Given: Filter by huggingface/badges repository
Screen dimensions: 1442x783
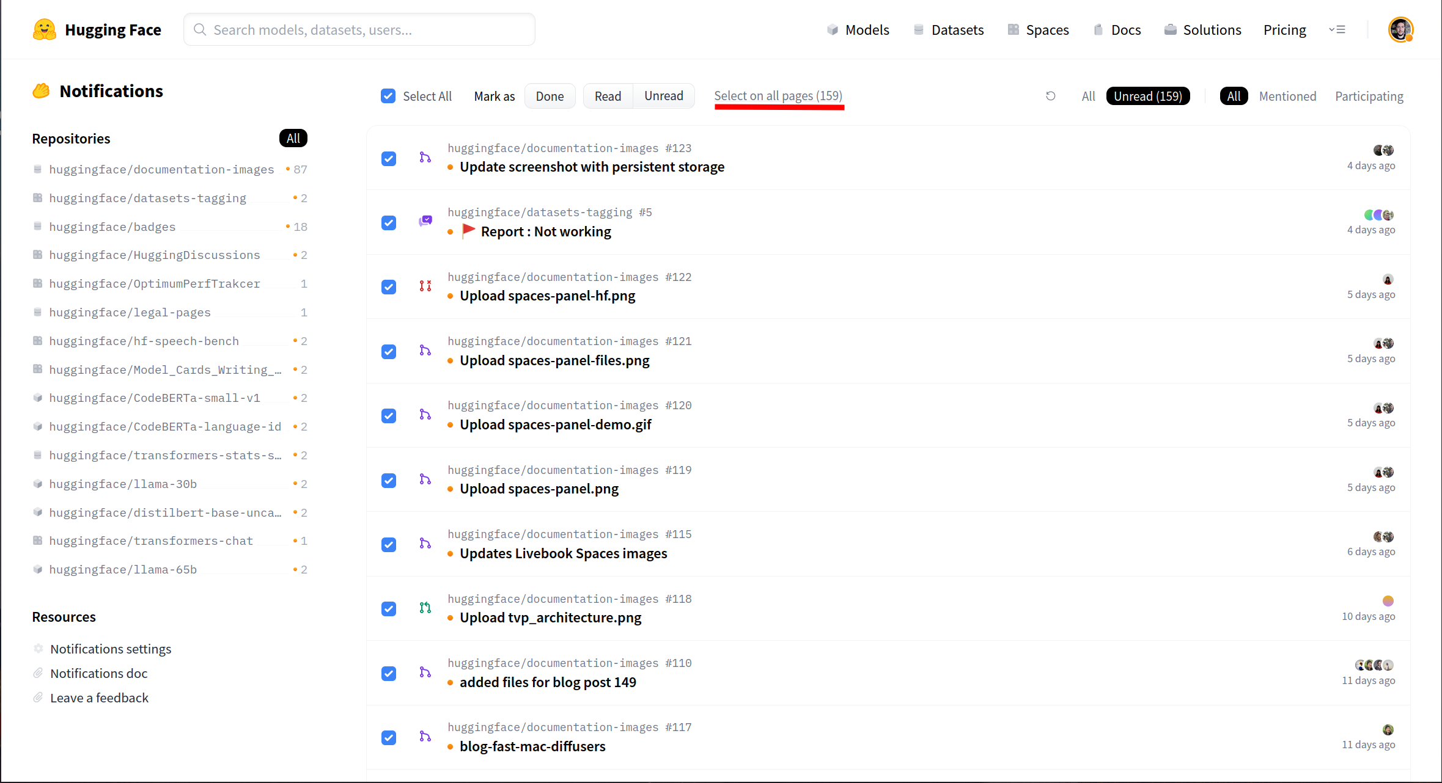Looking at the screenshot, I should (x=112, y=227).
